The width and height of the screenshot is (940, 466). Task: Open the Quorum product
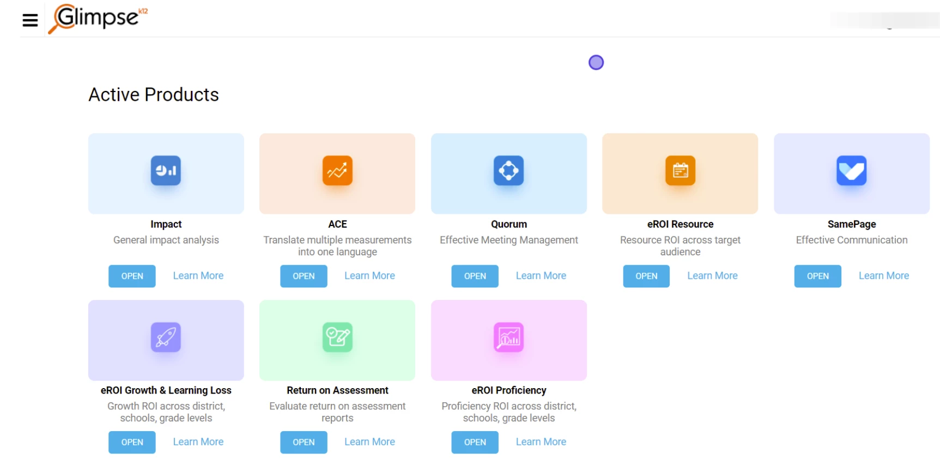tap(475, 276)
